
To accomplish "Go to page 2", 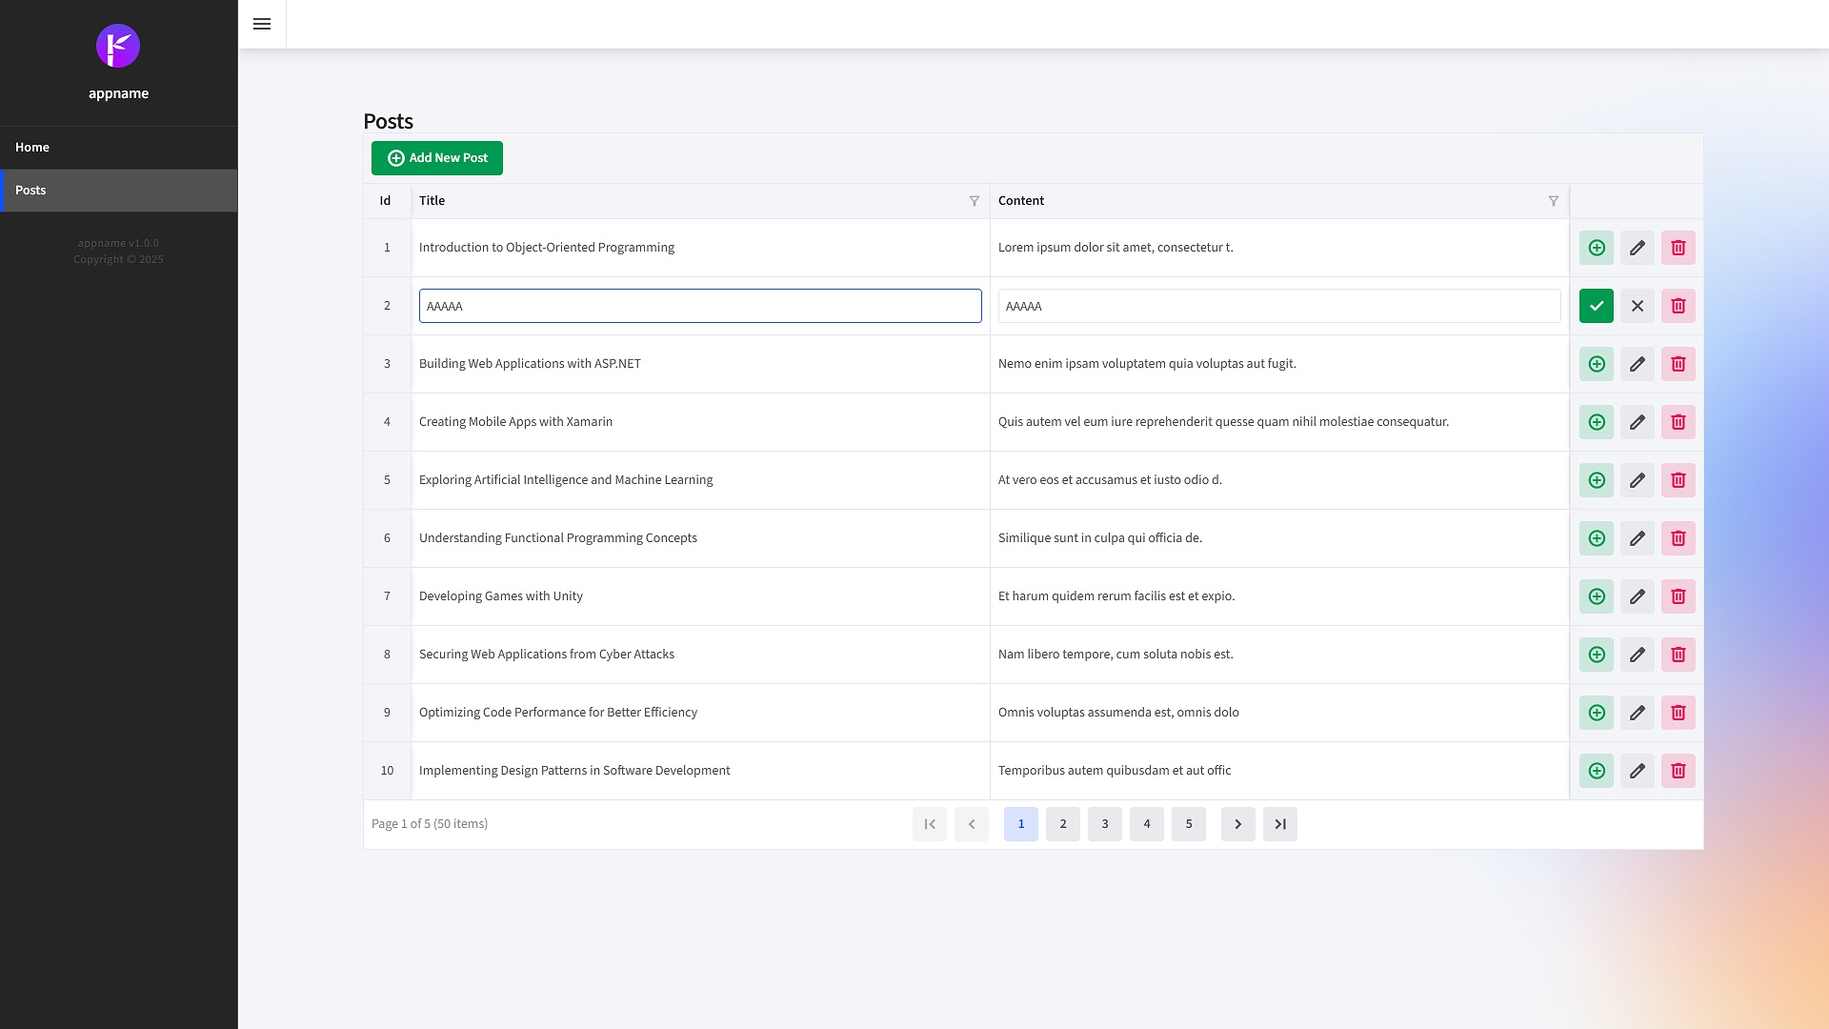I will tap(1063, 824).
